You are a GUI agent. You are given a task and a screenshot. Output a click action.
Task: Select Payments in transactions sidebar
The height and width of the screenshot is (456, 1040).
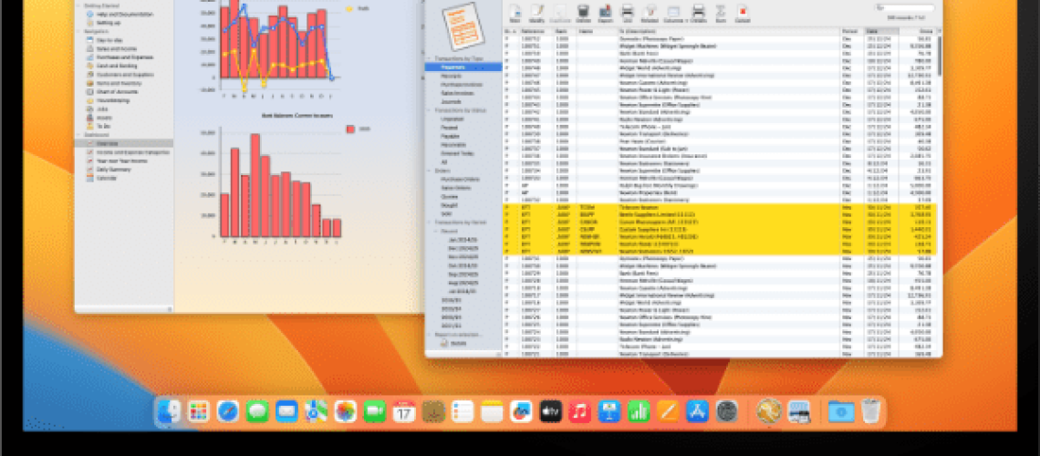click(x=463, y=67)
